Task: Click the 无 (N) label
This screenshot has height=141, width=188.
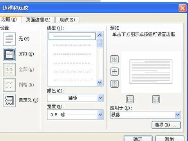Action: pyautogui.click(x=24, y=39)
